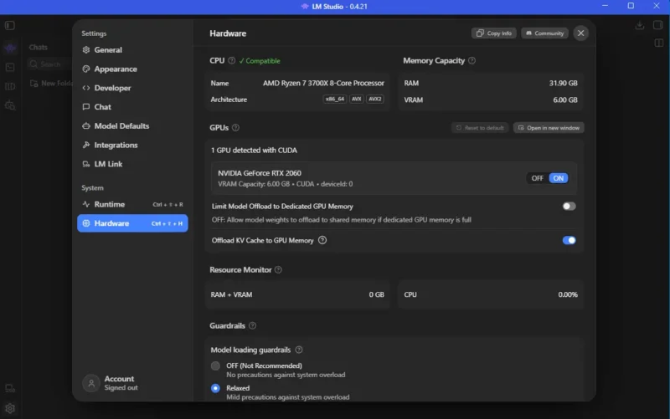Open GPUs in new window
The image size is (670, 419).
coord(549,128)
